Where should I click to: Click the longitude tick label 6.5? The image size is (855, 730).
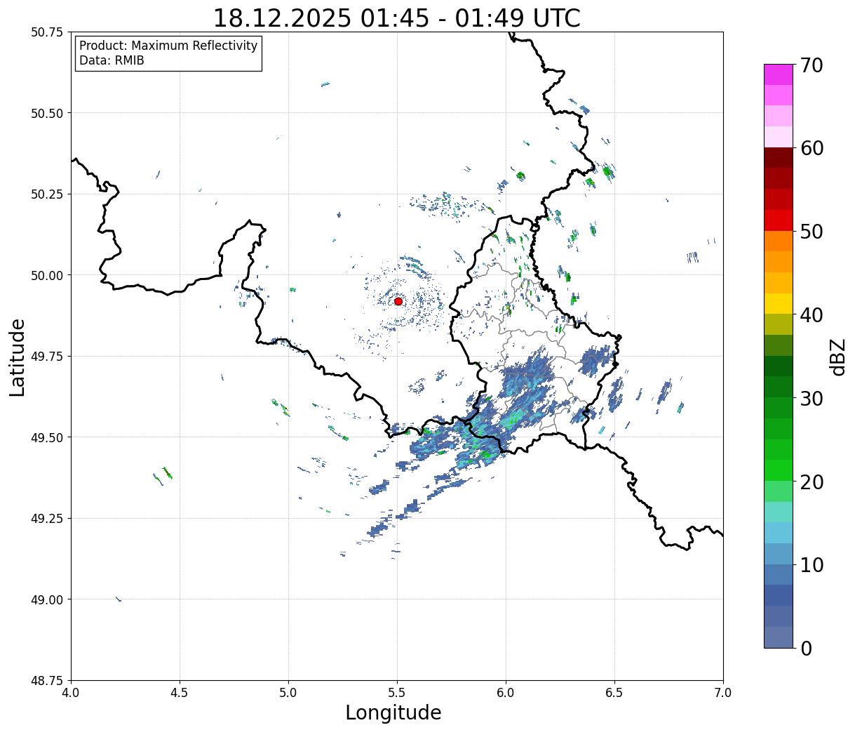[614, 693]
